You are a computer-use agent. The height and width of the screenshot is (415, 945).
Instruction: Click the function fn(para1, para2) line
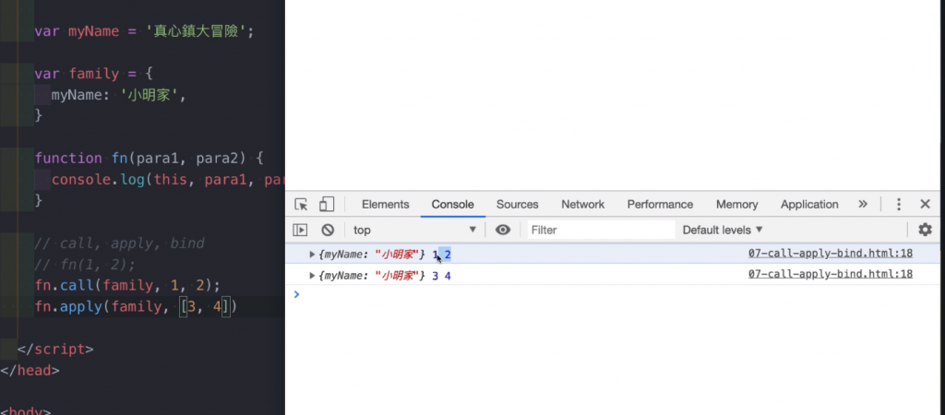click(150, 159)
